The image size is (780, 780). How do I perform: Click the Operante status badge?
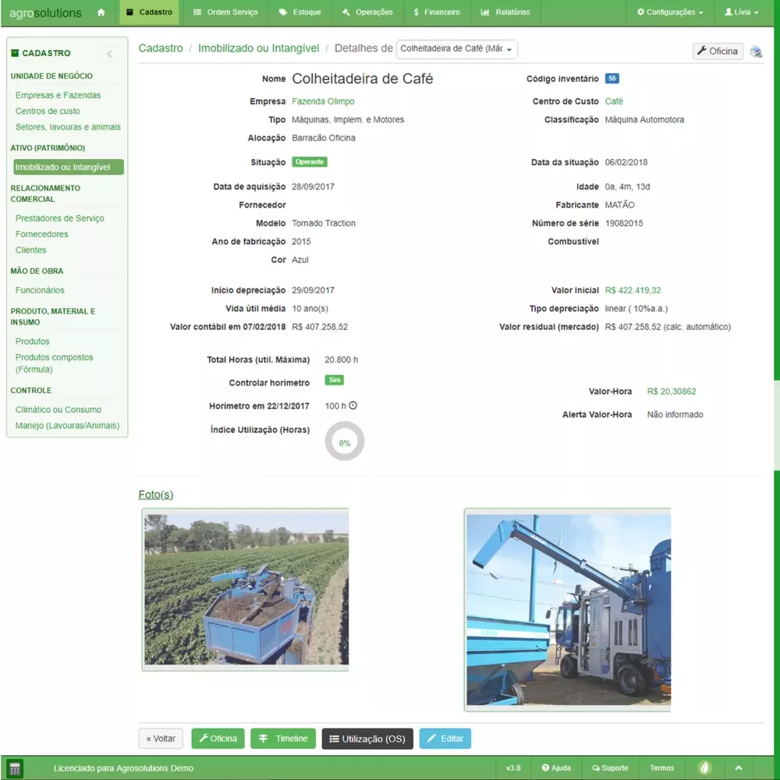point(310,162)
